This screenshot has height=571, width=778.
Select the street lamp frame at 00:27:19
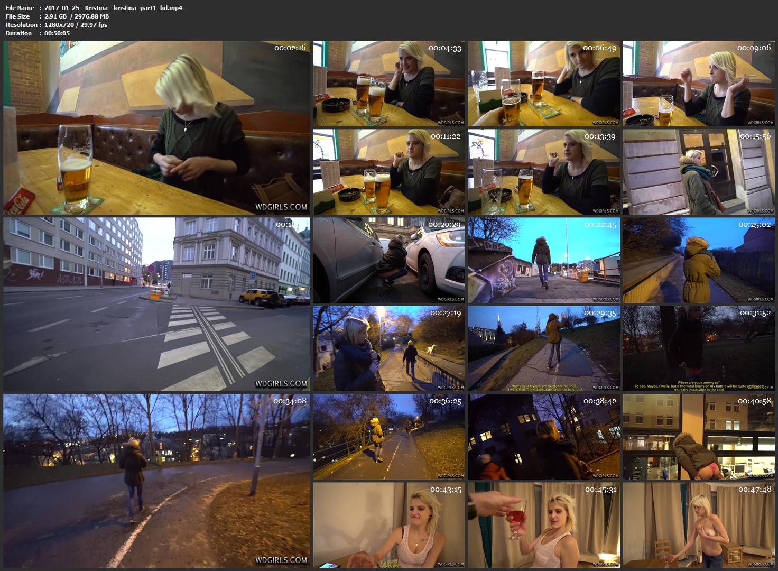click(x=388, y=348)
